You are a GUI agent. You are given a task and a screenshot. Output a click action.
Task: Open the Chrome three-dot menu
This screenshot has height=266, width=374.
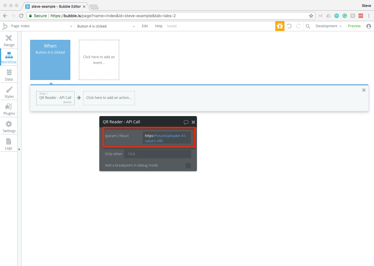click(369, 16)
